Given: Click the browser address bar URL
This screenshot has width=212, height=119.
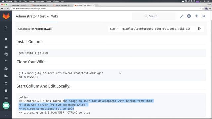Looking at the screenshot, I should coord(29,9).
